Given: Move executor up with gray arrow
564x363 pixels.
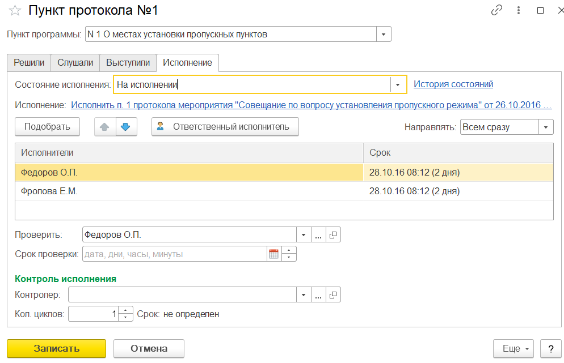Looking at the screenshot, I should [x=105, y=127].
